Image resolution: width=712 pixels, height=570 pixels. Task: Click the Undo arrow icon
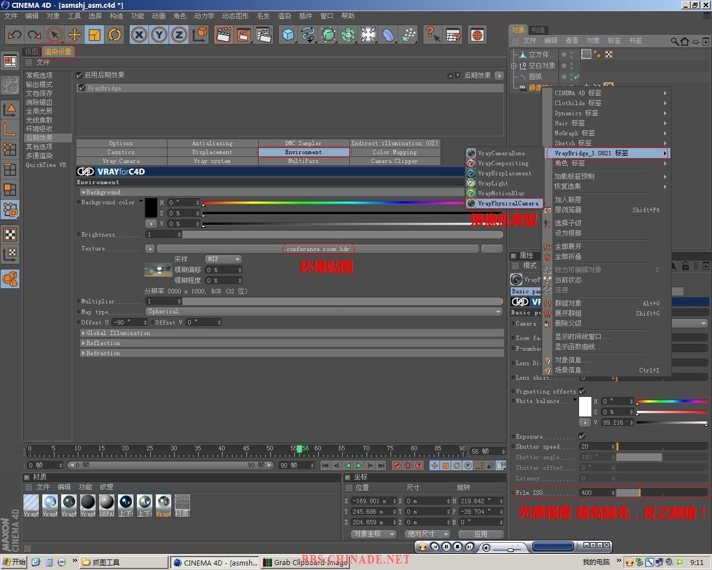(14, 35)
